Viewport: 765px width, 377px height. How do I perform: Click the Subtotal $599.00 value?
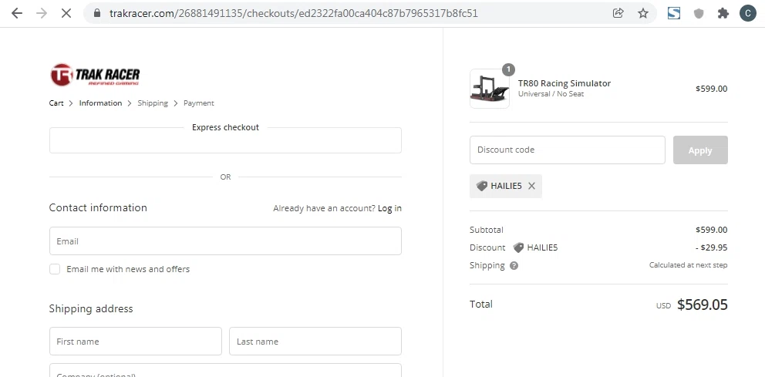(x=711, y=230)
